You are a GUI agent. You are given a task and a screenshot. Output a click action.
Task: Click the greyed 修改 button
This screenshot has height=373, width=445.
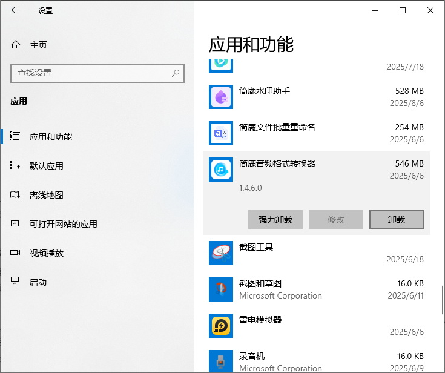[x=336, y=219]
